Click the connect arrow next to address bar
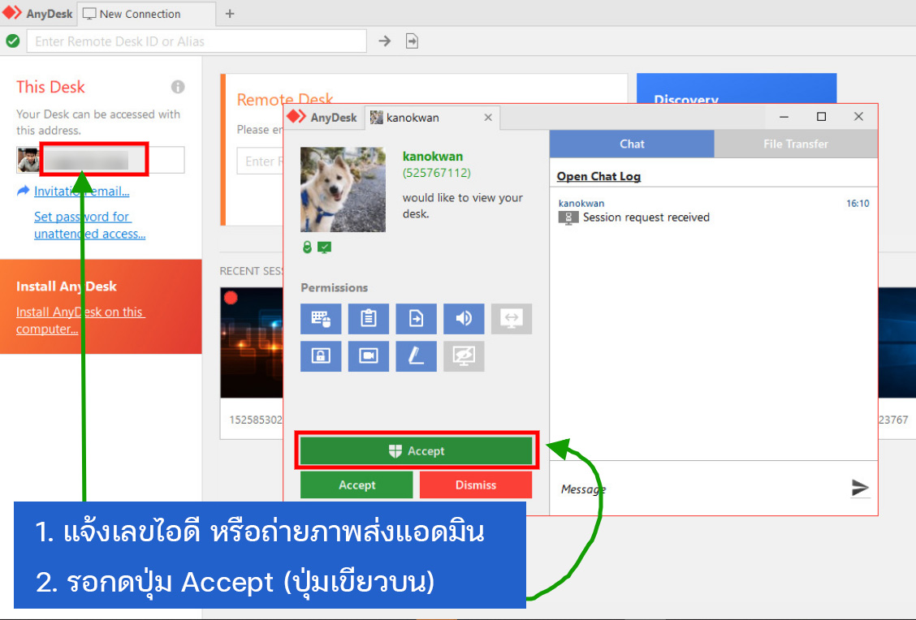 384,41
